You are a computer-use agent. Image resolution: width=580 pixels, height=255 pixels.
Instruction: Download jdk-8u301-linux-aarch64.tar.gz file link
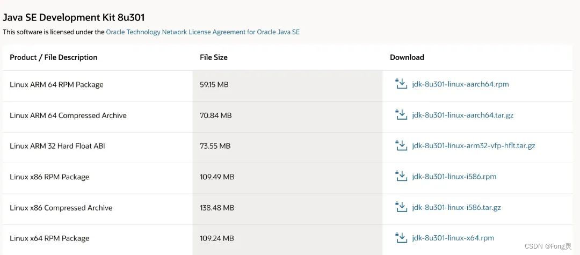coord(463,115)
